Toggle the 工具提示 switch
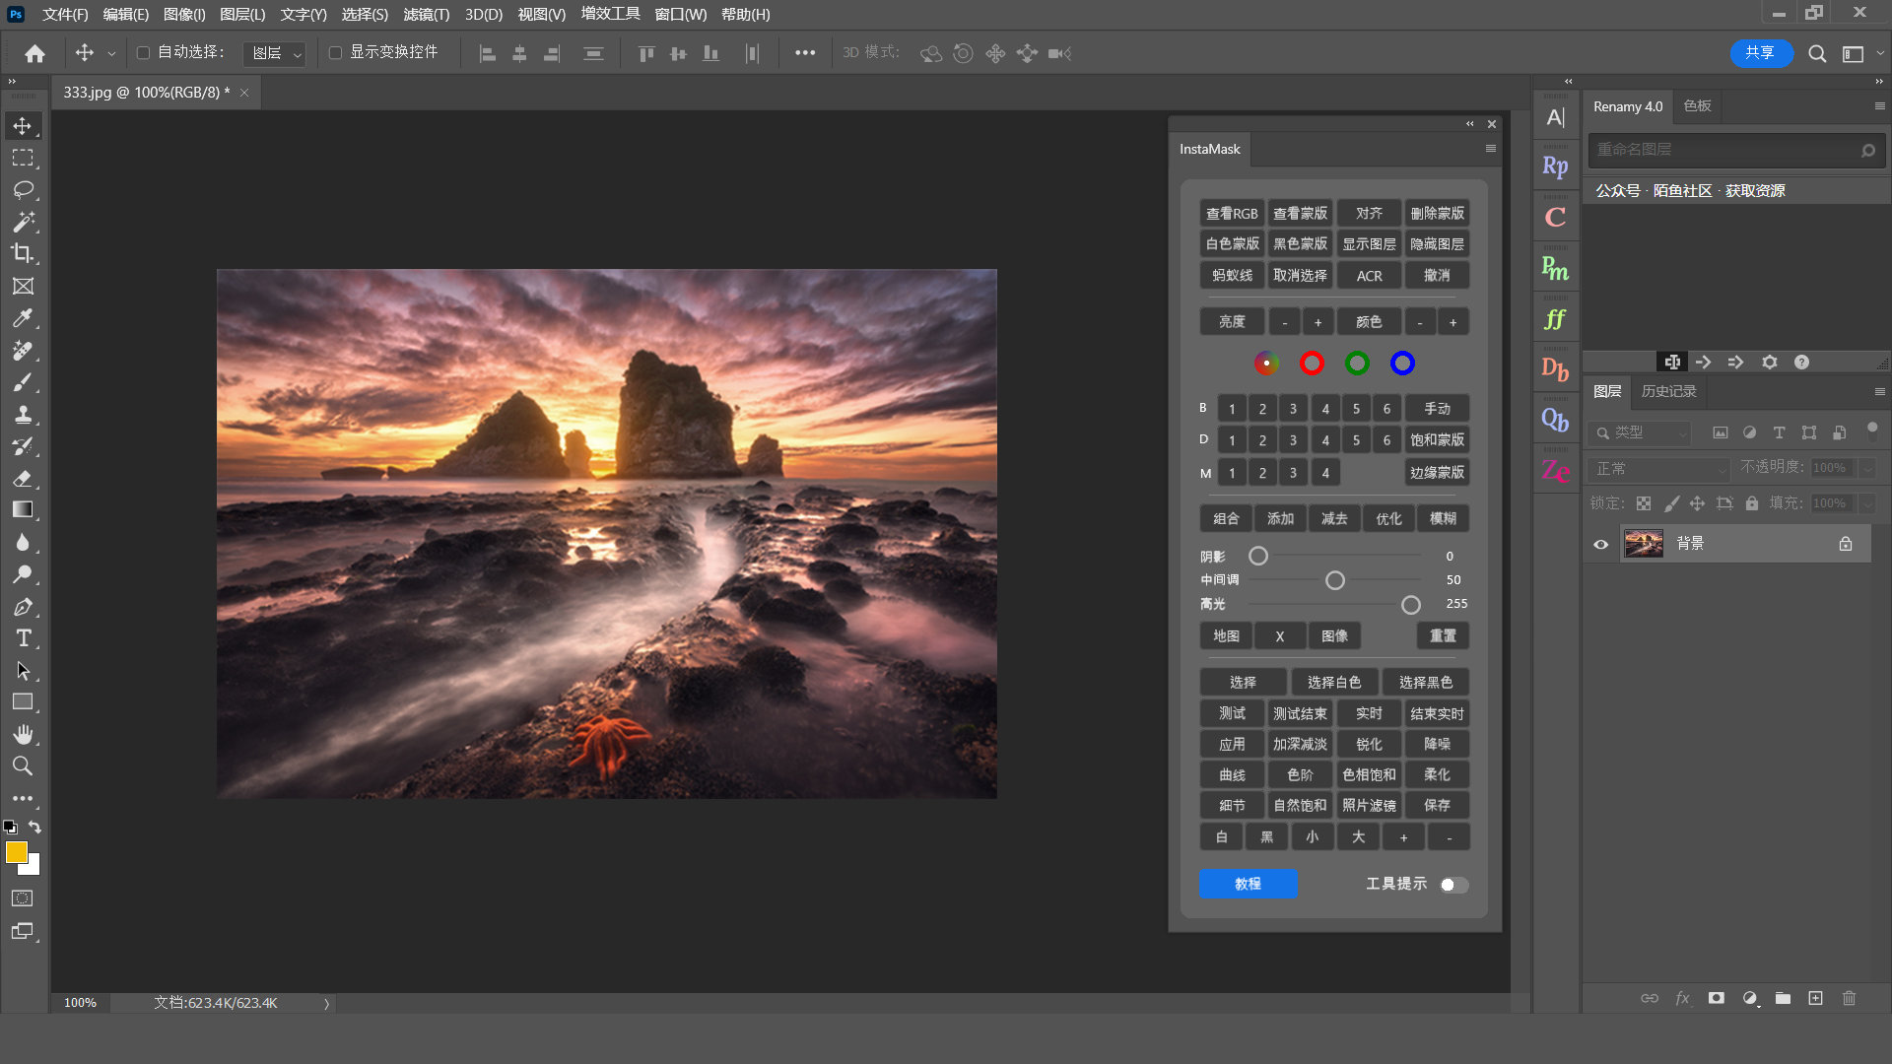This screenshot has width=1892, height=1064. pos(1453,885)
